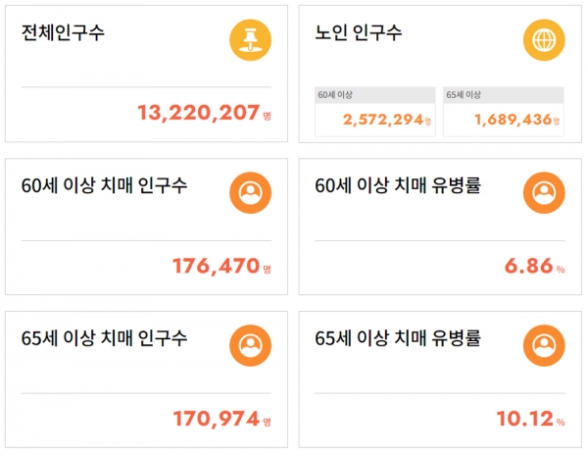Viewport: 588px width, 454px height.
Task: Click the pushpin icon on 전체인구수 card
Action: pos(251,40)
